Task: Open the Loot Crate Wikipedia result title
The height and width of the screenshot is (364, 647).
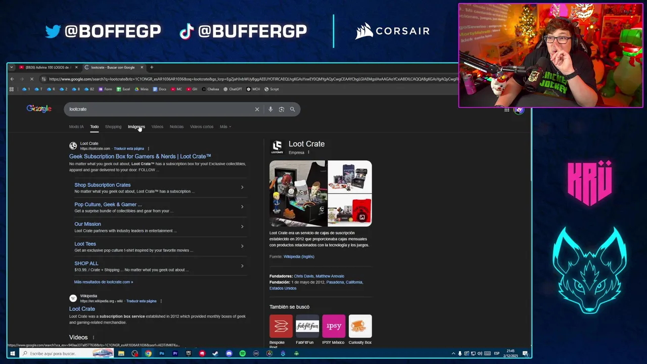Action: tap(82, 309)
